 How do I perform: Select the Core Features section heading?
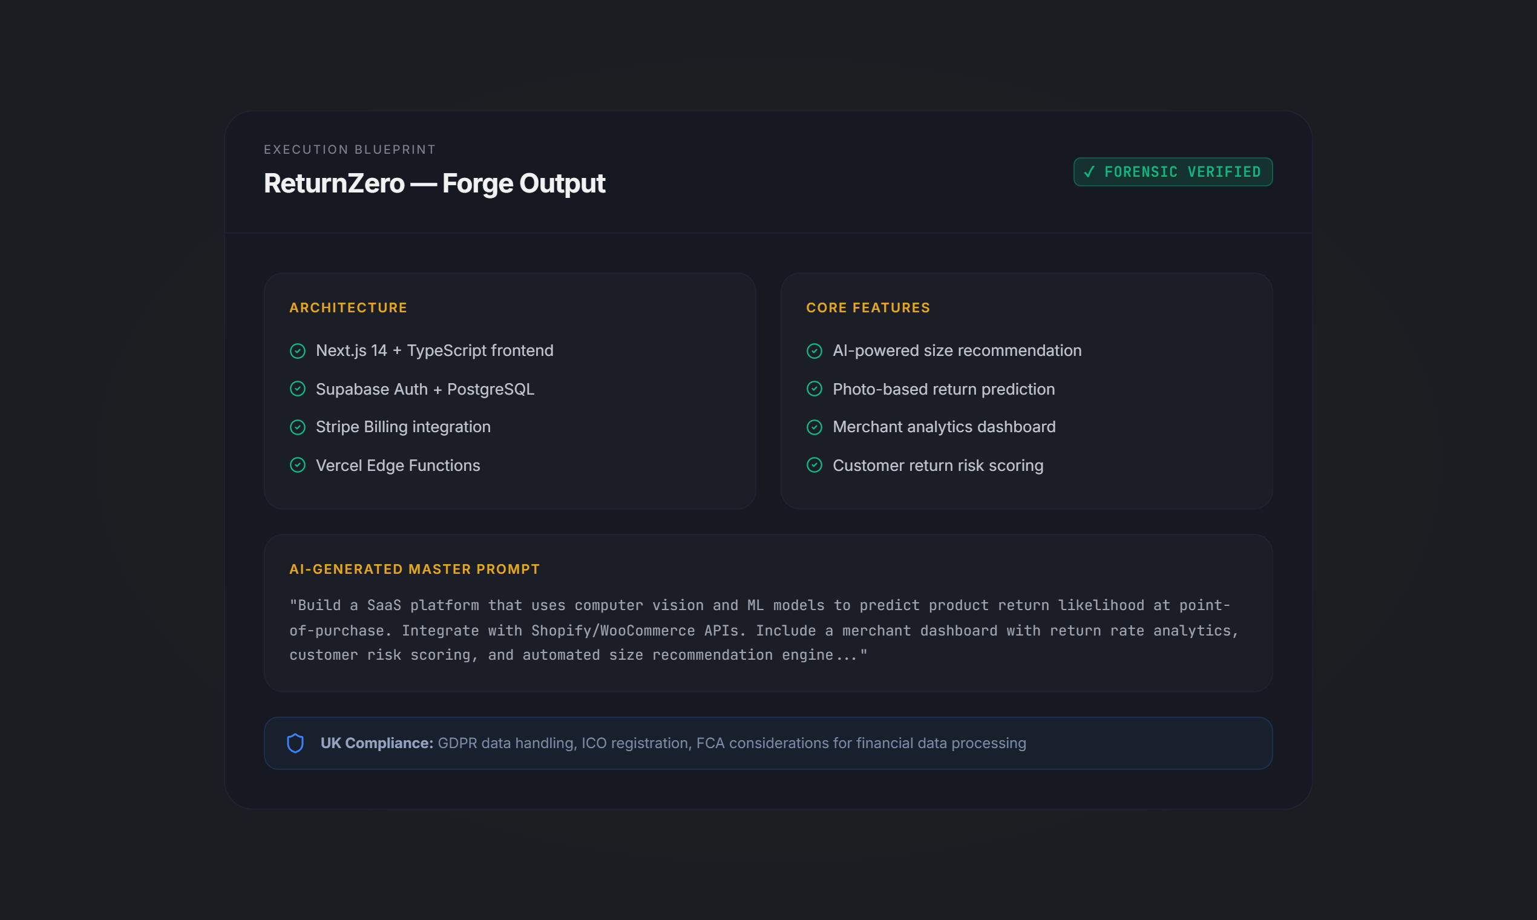point(868,307)
